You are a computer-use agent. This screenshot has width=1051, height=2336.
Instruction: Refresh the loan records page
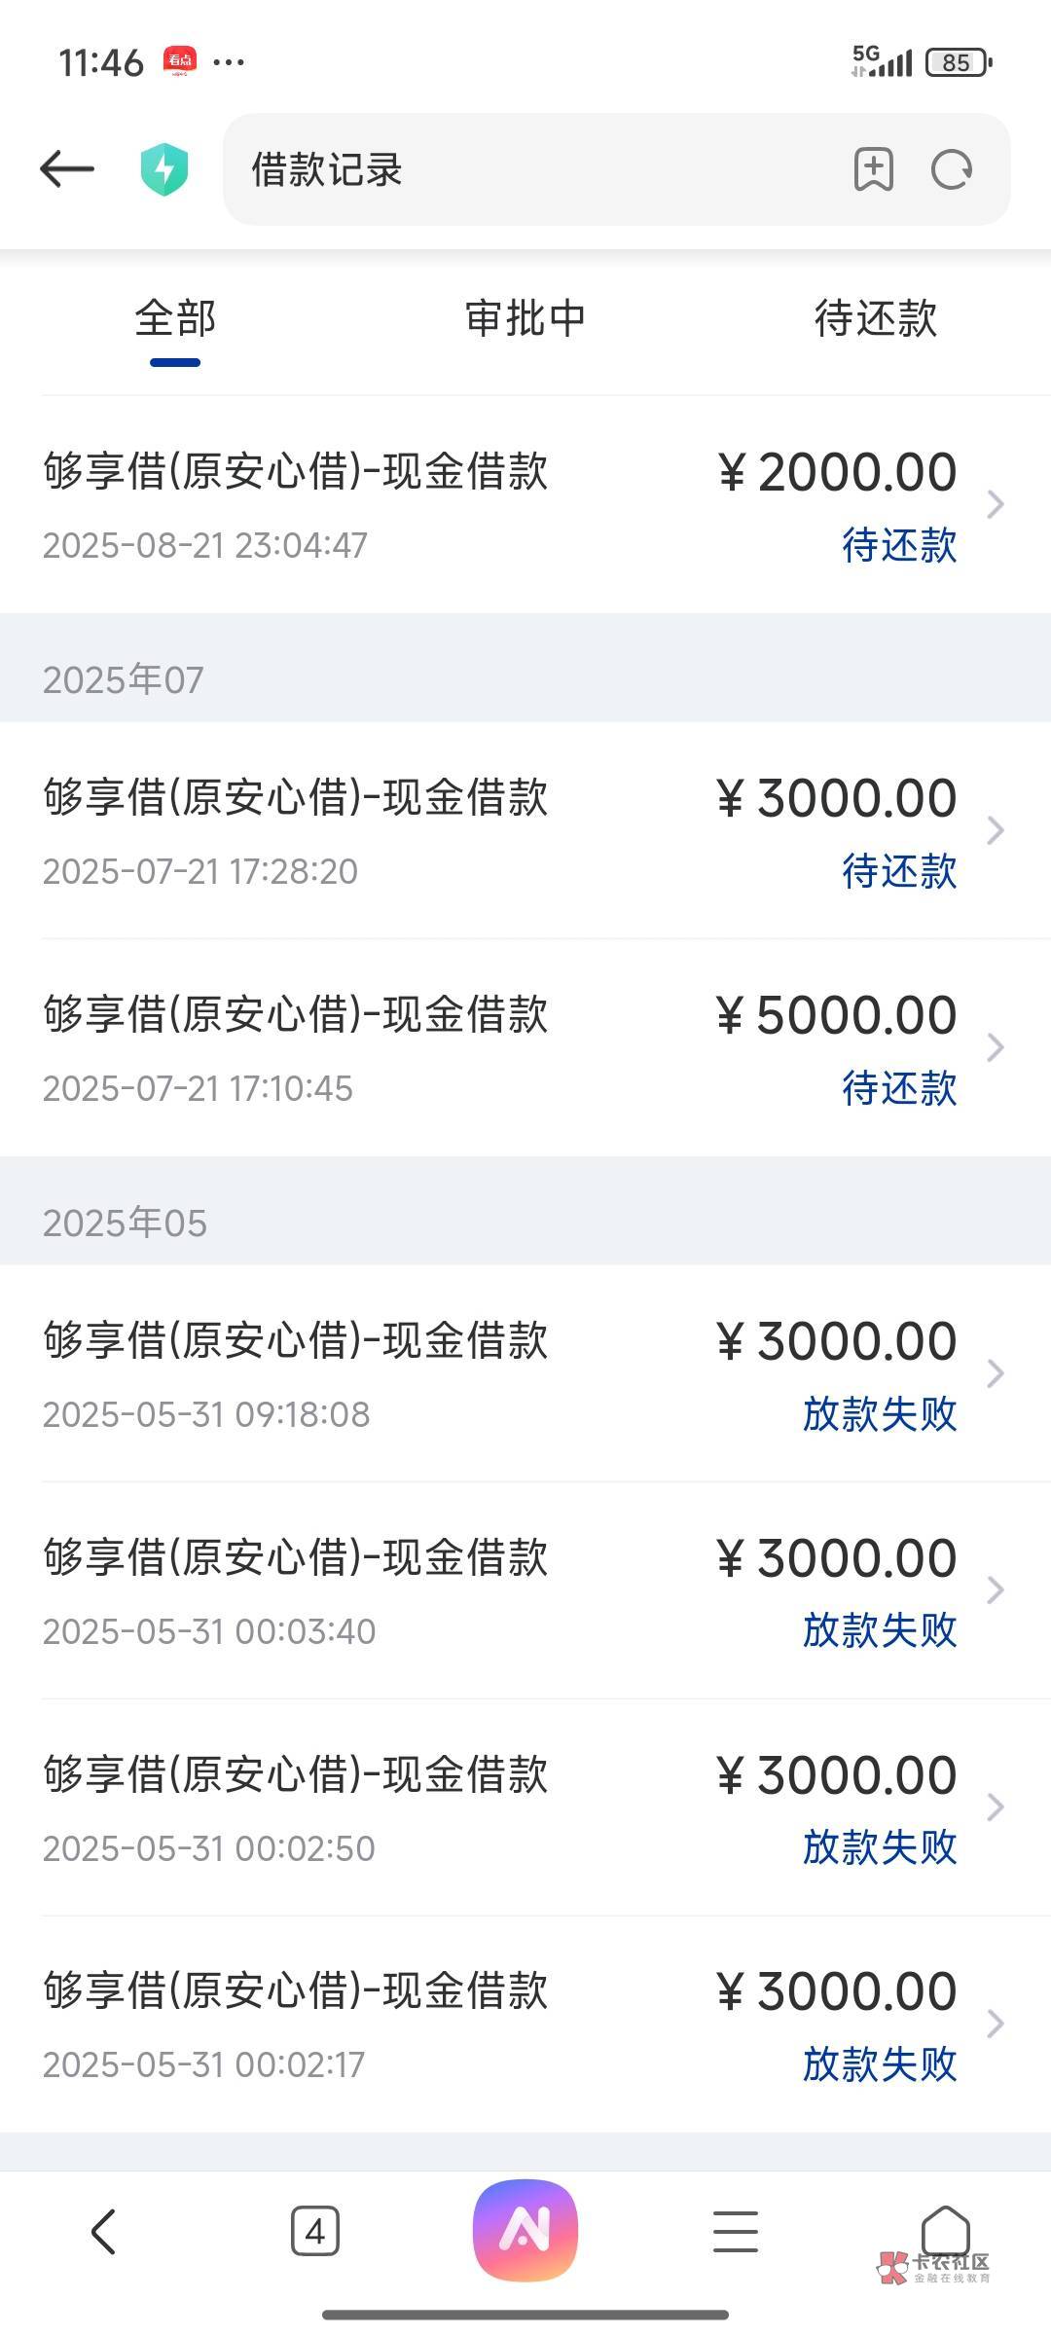[951, 169]
